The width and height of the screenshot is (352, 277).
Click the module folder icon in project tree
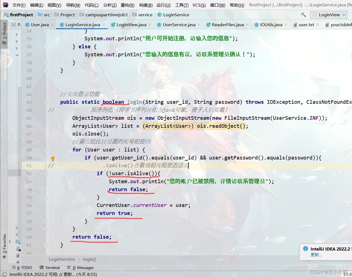[x=18, y=242]
